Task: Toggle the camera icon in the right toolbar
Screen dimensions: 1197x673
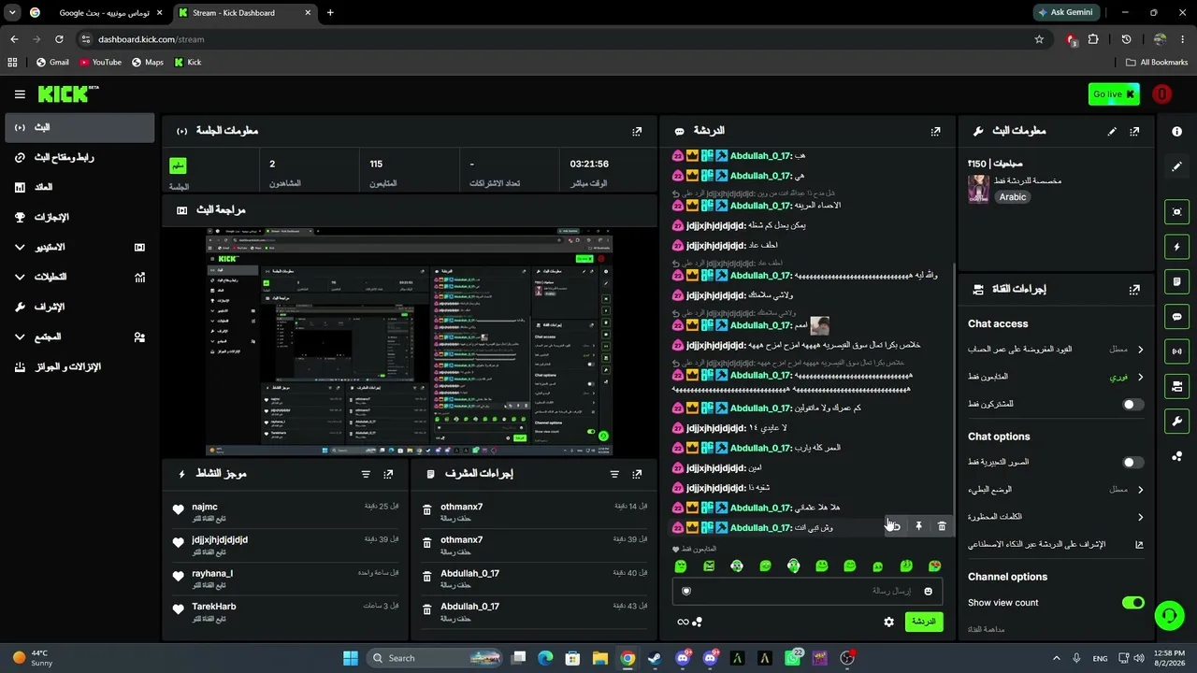Action: (1176, 386)
